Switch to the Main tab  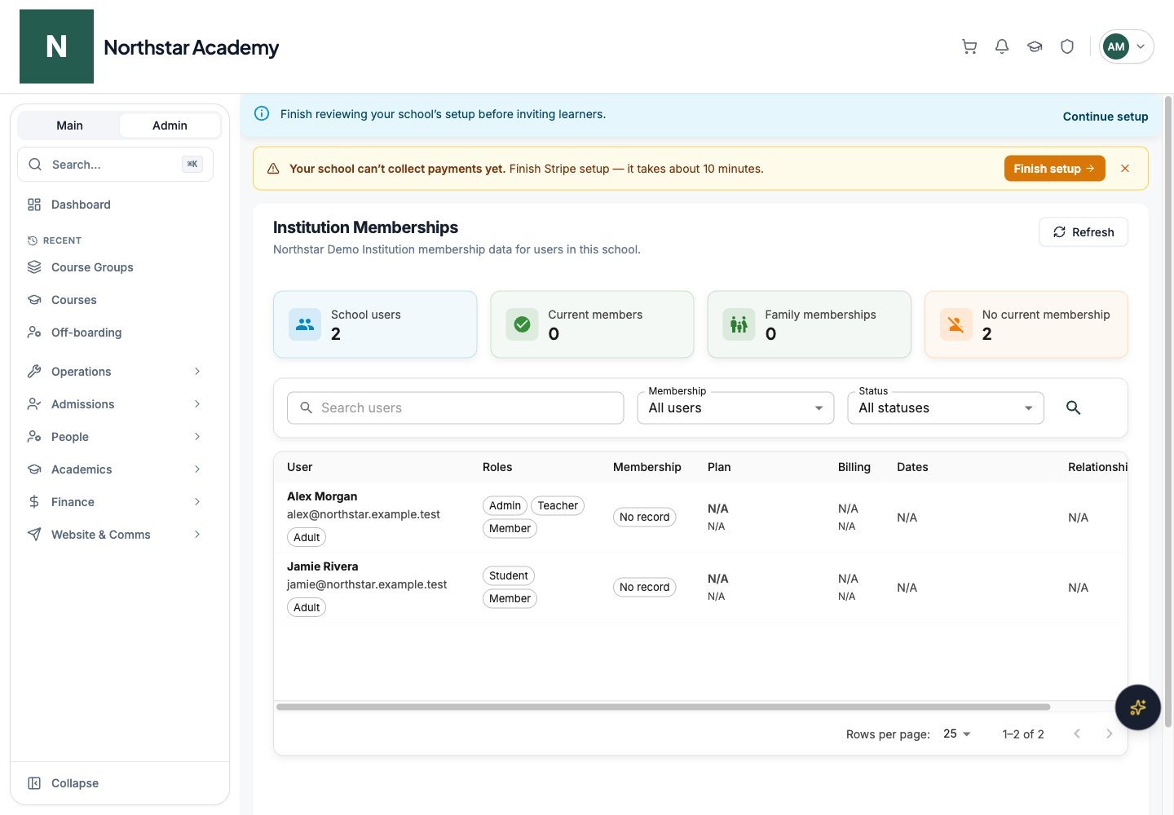(69, 126)
